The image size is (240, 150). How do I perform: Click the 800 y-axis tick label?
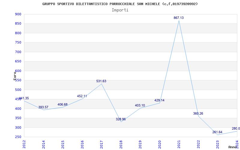point(18,33)
